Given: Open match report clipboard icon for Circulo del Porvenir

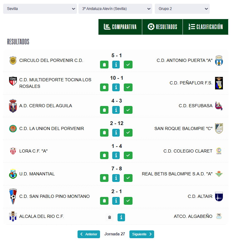Looking at the screenshot, I should (x=104, y=65).
